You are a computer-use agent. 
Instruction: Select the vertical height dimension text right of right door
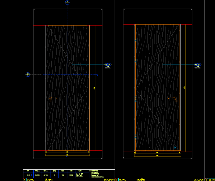(x=185, y=88)
